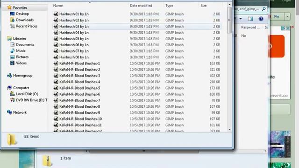Click the Music note icon
The image size is (299, 168).
click(x=13, y=51)
